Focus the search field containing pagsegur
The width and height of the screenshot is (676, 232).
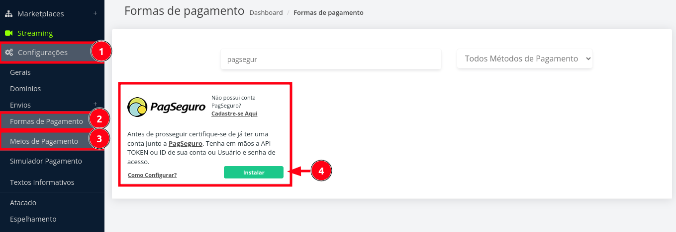331,59
